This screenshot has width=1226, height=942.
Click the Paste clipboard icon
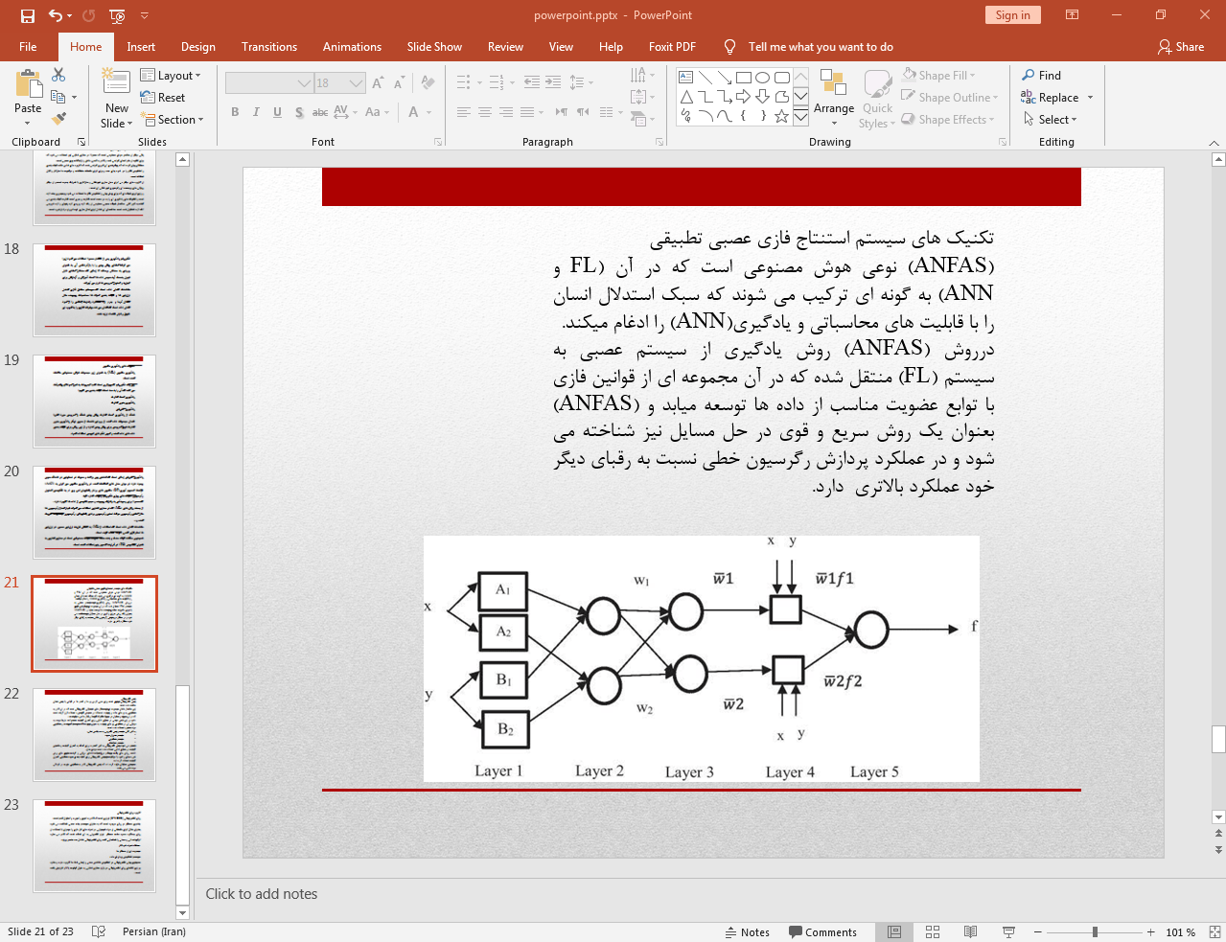[x=28, y=85]
